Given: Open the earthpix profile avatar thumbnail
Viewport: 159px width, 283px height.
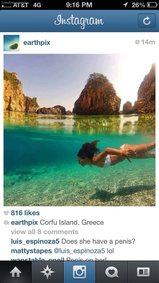Looking at the screenshot, I should click(x=11, y=43).
